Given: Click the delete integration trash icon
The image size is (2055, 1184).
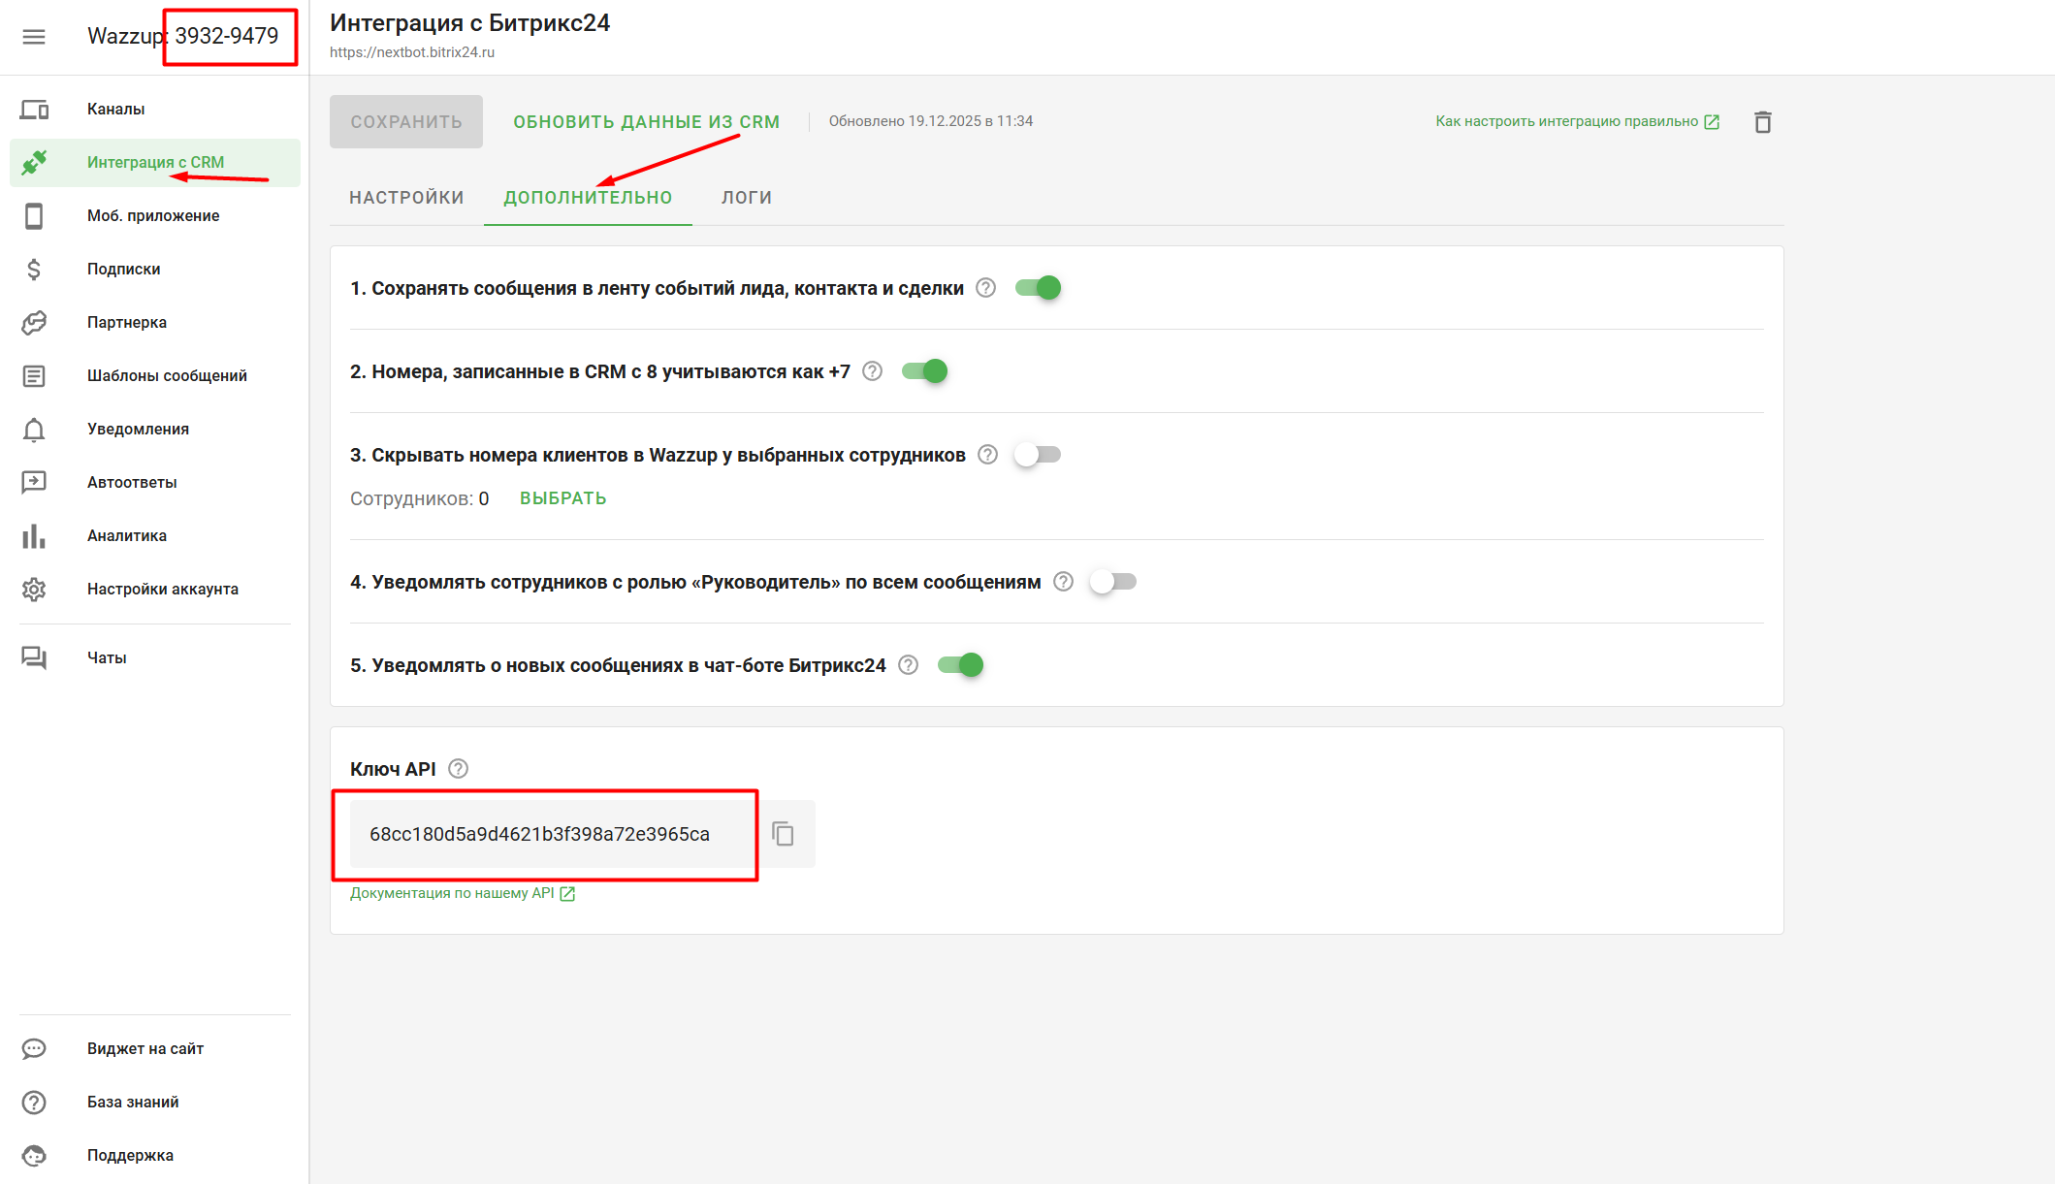Looking at the screenshot, I should point(1762,122).
